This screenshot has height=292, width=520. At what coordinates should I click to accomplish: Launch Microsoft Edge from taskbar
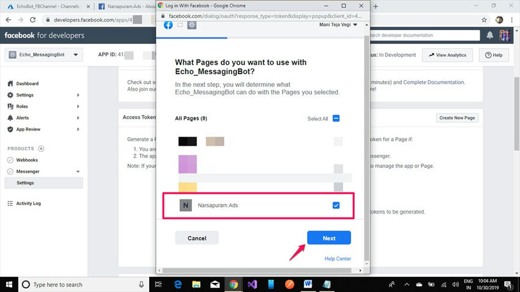pyautogui.click(x=178, y=285)
